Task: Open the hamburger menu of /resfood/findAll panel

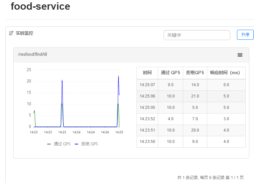Action: tap(240, 55)
